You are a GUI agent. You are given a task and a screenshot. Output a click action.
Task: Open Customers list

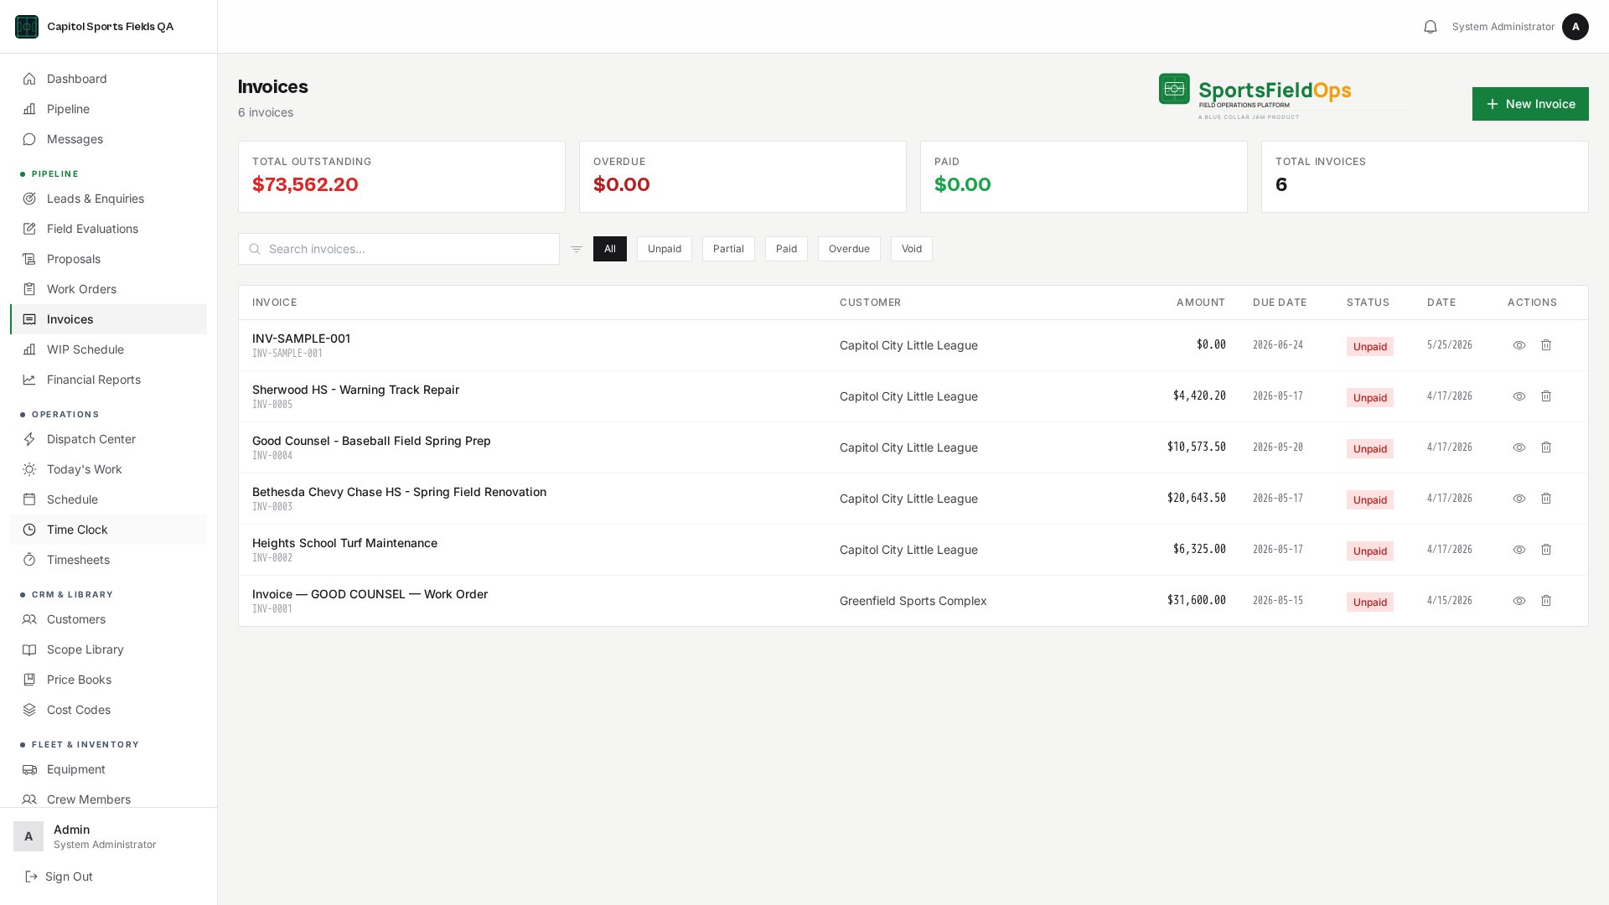click(108, 619)
